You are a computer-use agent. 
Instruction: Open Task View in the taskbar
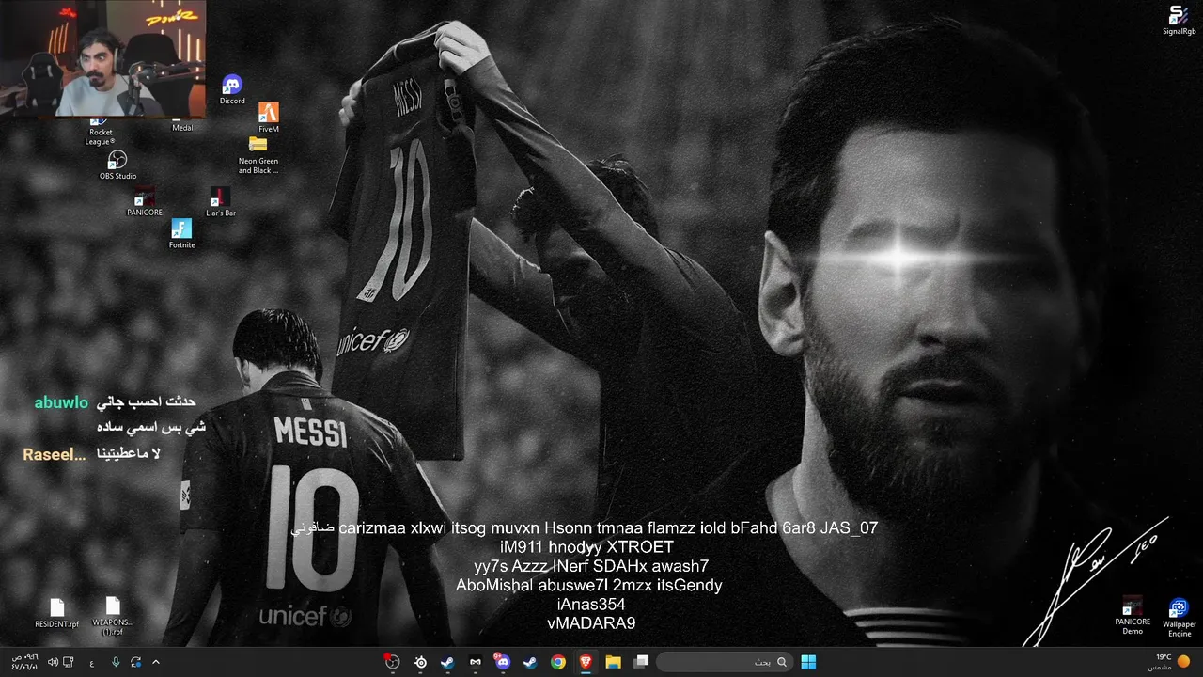click(x=641, y=662)
